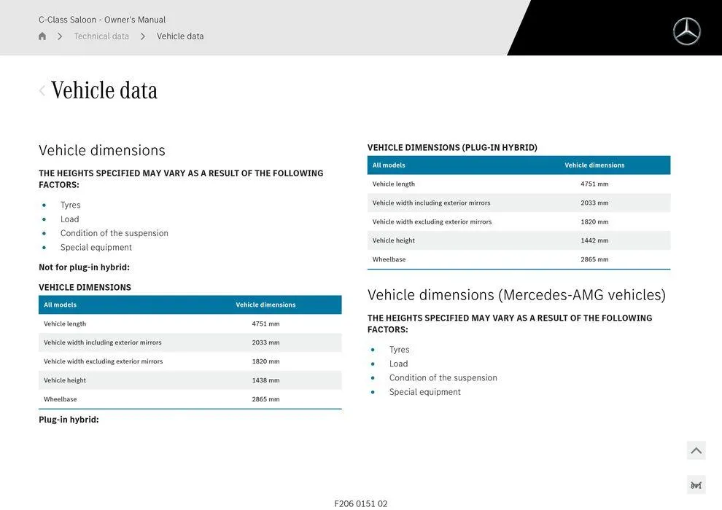
Task: Click the breadcrumb chevron before Vehicle data
Action: tap(143, 36)
